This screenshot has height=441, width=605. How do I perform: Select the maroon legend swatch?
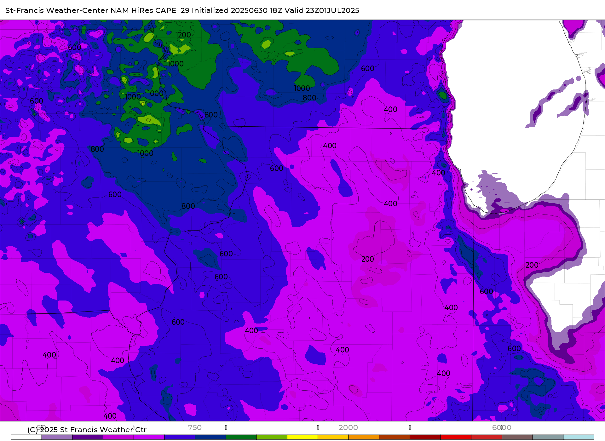point(425,437)
